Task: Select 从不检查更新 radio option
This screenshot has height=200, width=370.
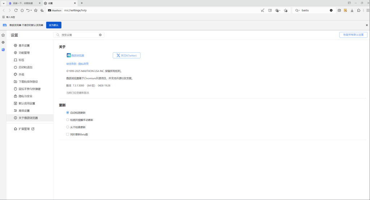Action: [x=68, y=127]
